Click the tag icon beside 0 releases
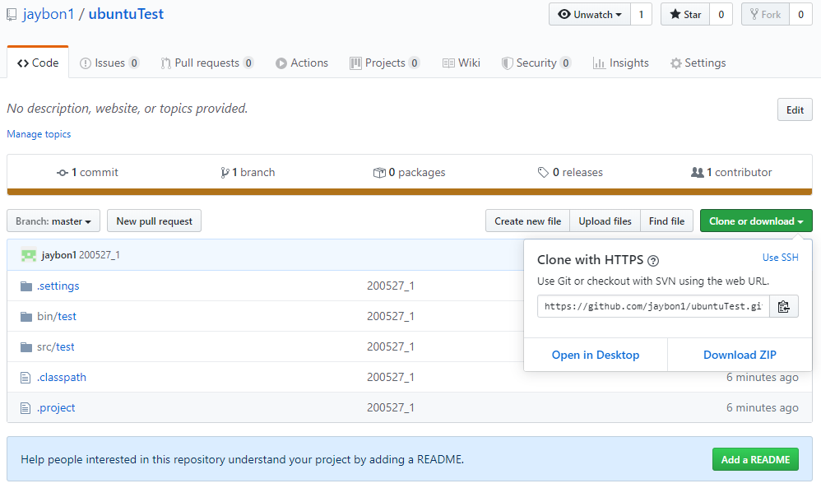The image size is (821, 488). (x=543, y=172)
